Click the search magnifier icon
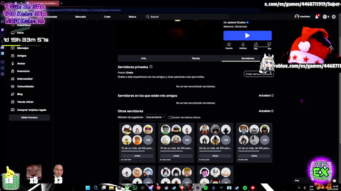Viewport: 341px width, 191px height. 148,17
